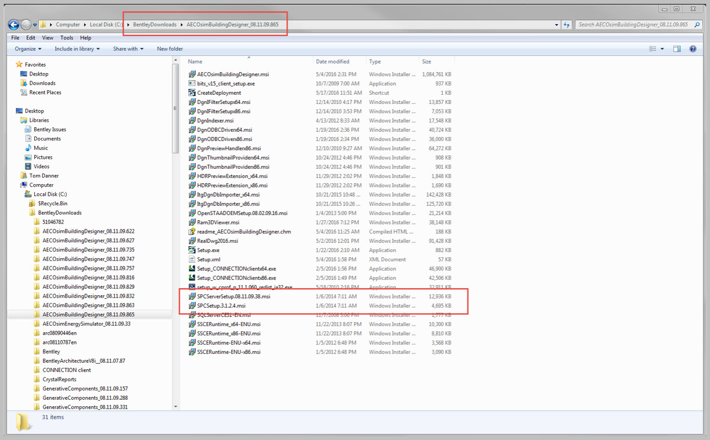Select CrystalReports folder in tree
This screenshot has width=710, height=440.
pyautogui.click(x=59, y=379)
